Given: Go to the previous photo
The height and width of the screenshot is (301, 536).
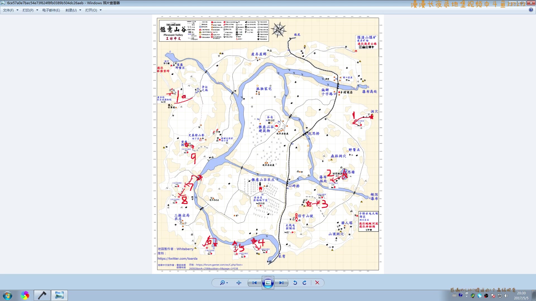Looking at the screenshot, I should [254, 283].
